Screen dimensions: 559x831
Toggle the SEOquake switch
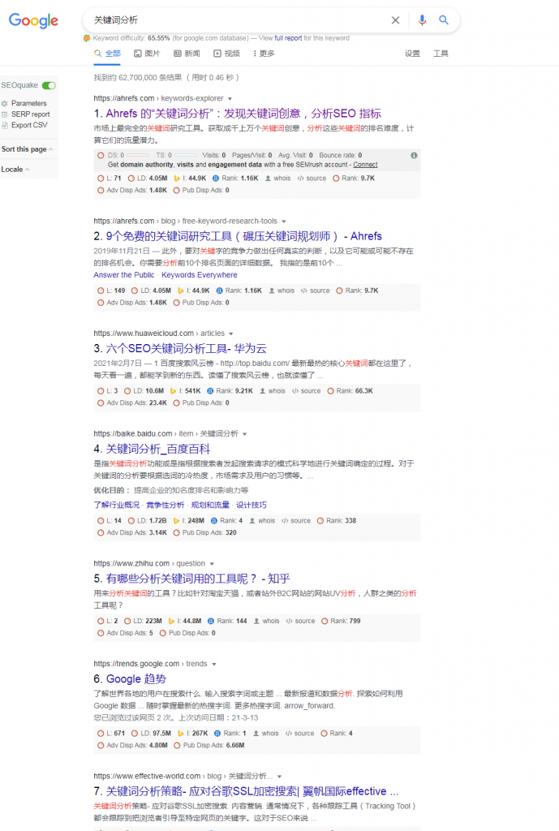pyautogui.click(x=49, y=85)
